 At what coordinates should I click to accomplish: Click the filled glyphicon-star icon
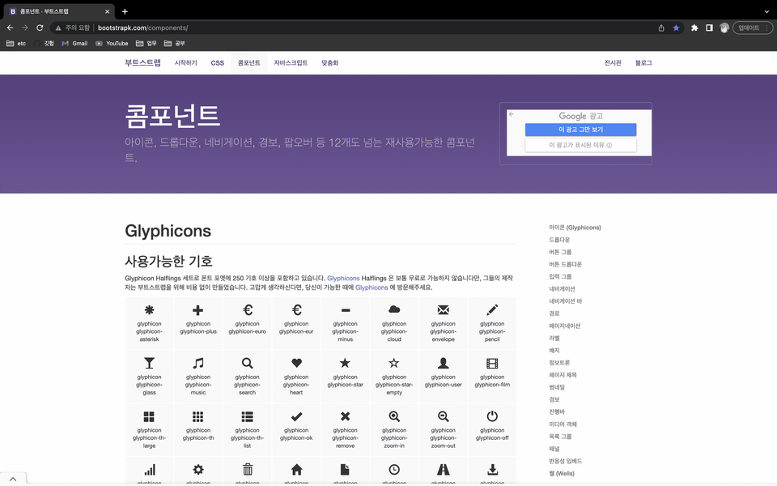[346, 363]
